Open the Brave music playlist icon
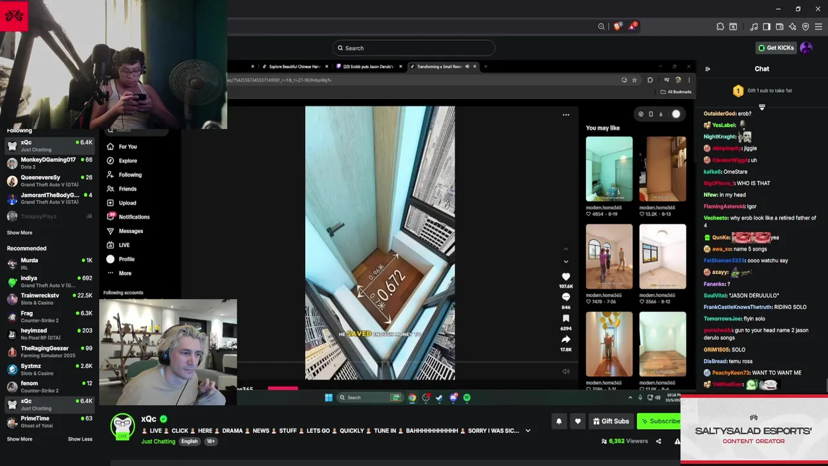Viewport: 828px width, 466px height. [754, 27]
